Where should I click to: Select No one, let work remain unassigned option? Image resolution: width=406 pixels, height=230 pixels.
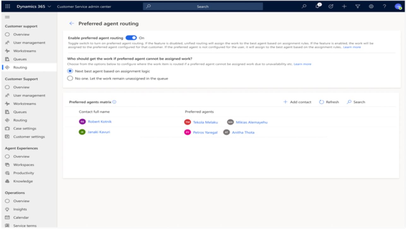70,79
